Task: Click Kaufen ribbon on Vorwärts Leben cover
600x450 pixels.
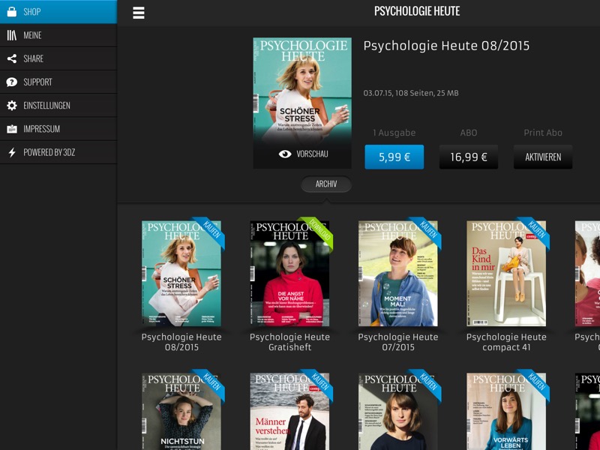Action: click(535, 384)
